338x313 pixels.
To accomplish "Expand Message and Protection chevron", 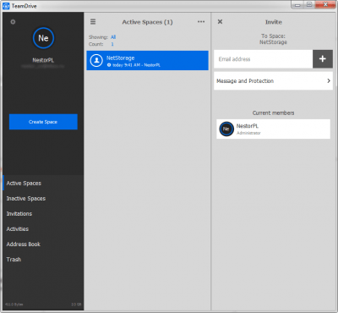I will [329, 80].
